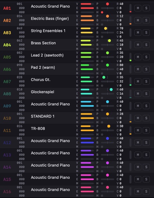Viewport: 154px width, 198px height.
Task: Solo the A03 String Ensembles 1 channel
Action: 146,33
